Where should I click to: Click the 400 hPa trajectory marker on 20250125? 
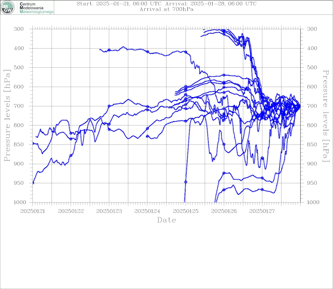click(186, 52)
